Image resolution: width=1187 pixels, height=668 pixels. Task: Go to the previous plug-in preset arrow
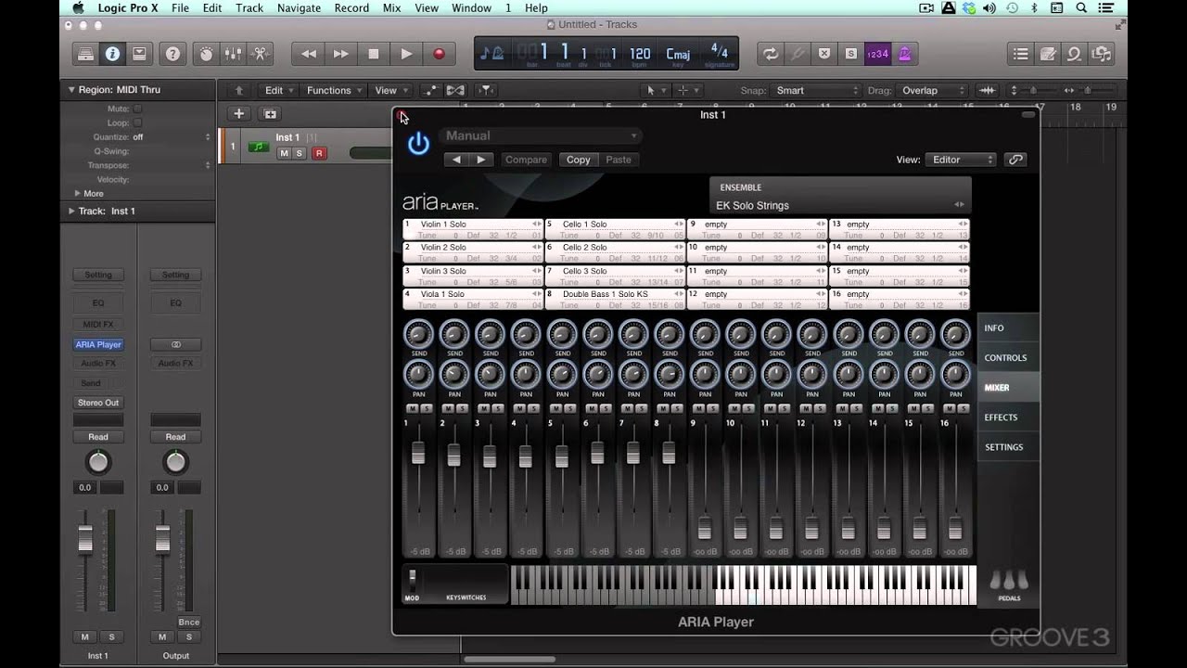pos(456,160)
